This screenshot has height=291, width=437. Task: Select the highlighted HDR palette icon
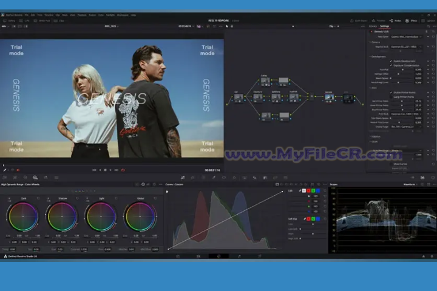(x=35, y=178)
